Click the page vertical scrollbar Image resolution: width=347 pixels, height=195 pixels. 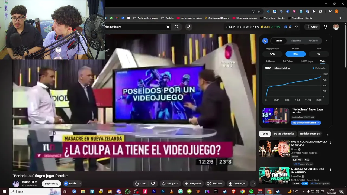pyautogui.click(x=346, y=46)
